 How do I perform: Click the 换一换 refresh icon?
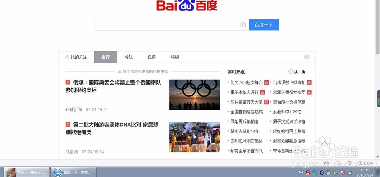[291, 72]
